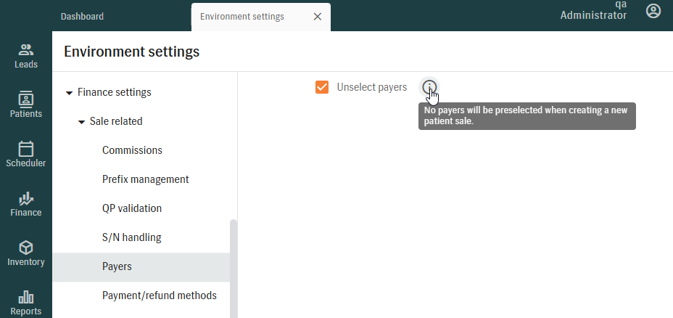The width and height of the screenshot is (673, 318).
Task: Click the qa Administrator user name
Action: tap(593, 10)
